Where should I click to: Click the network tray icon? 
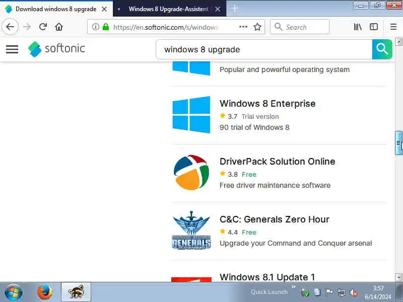pos(342,293)
